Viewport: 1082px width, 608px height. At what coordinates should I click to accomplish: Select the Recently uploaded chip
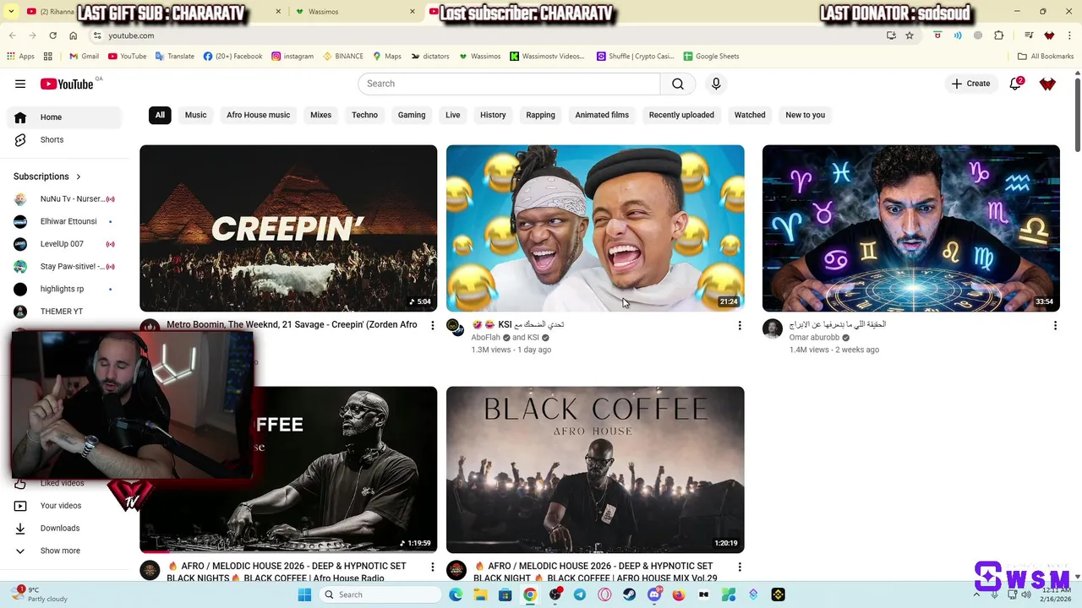tap(681, 115)
